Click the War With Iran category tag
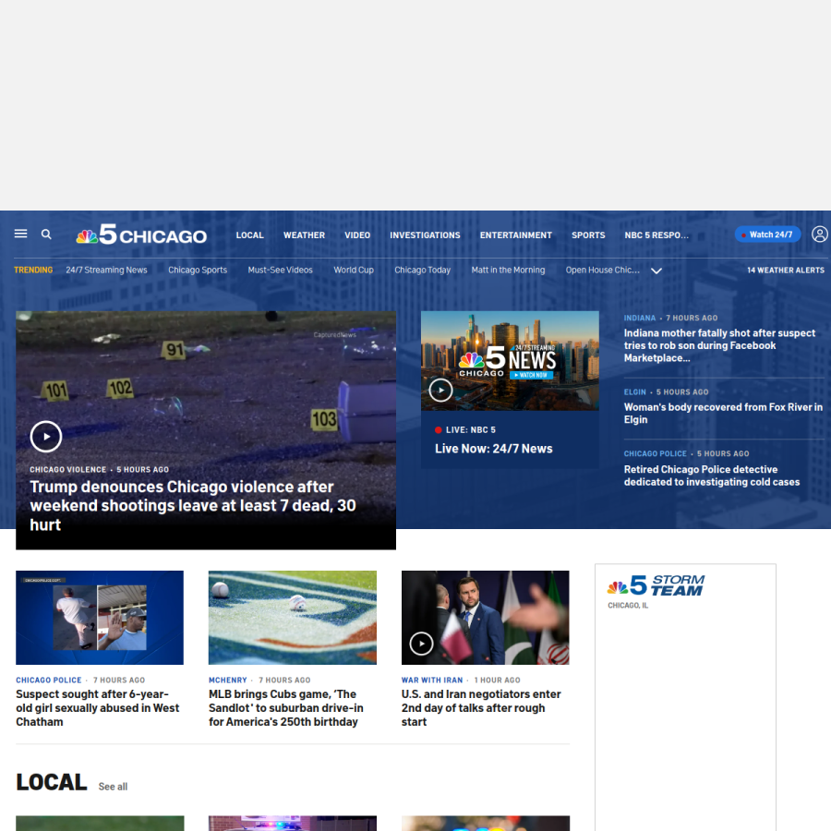Screen dimensions: 831x831 [x=432, y=680]
